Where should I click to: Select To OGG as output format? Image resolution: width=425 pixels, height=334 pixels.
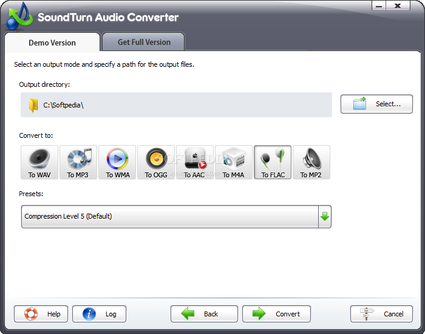pyautogui.click(x=156, y=162)
